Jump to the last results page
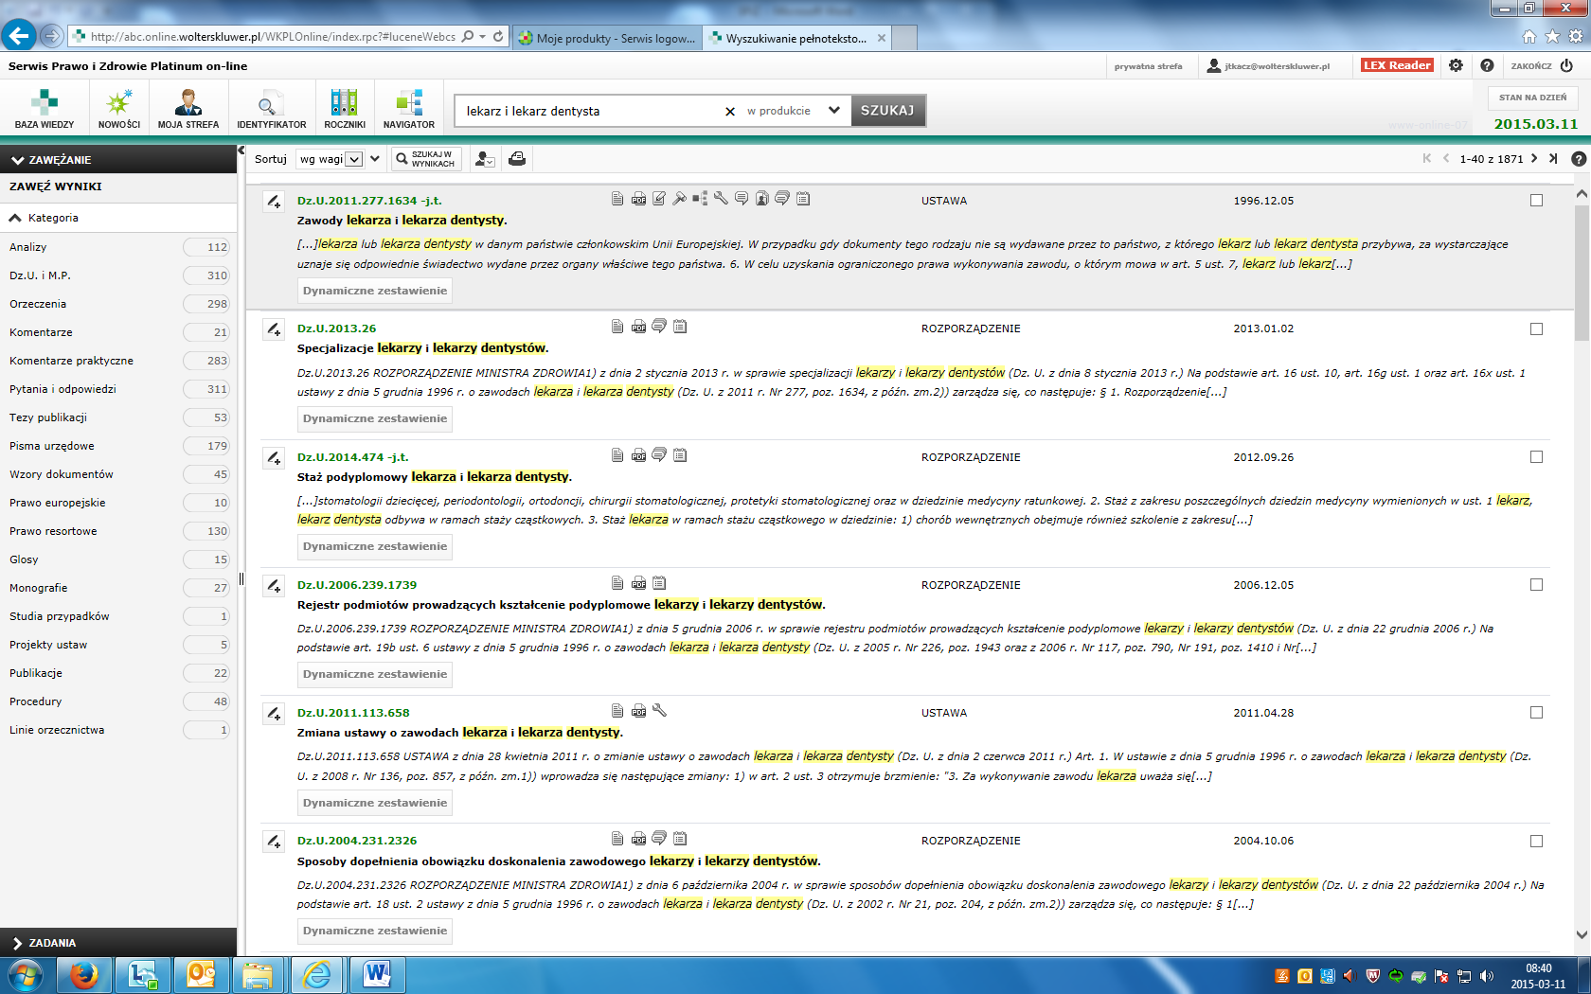The width and height of the screenshot is (1591, 994). pyautogui.click(x=1553, y=158)
